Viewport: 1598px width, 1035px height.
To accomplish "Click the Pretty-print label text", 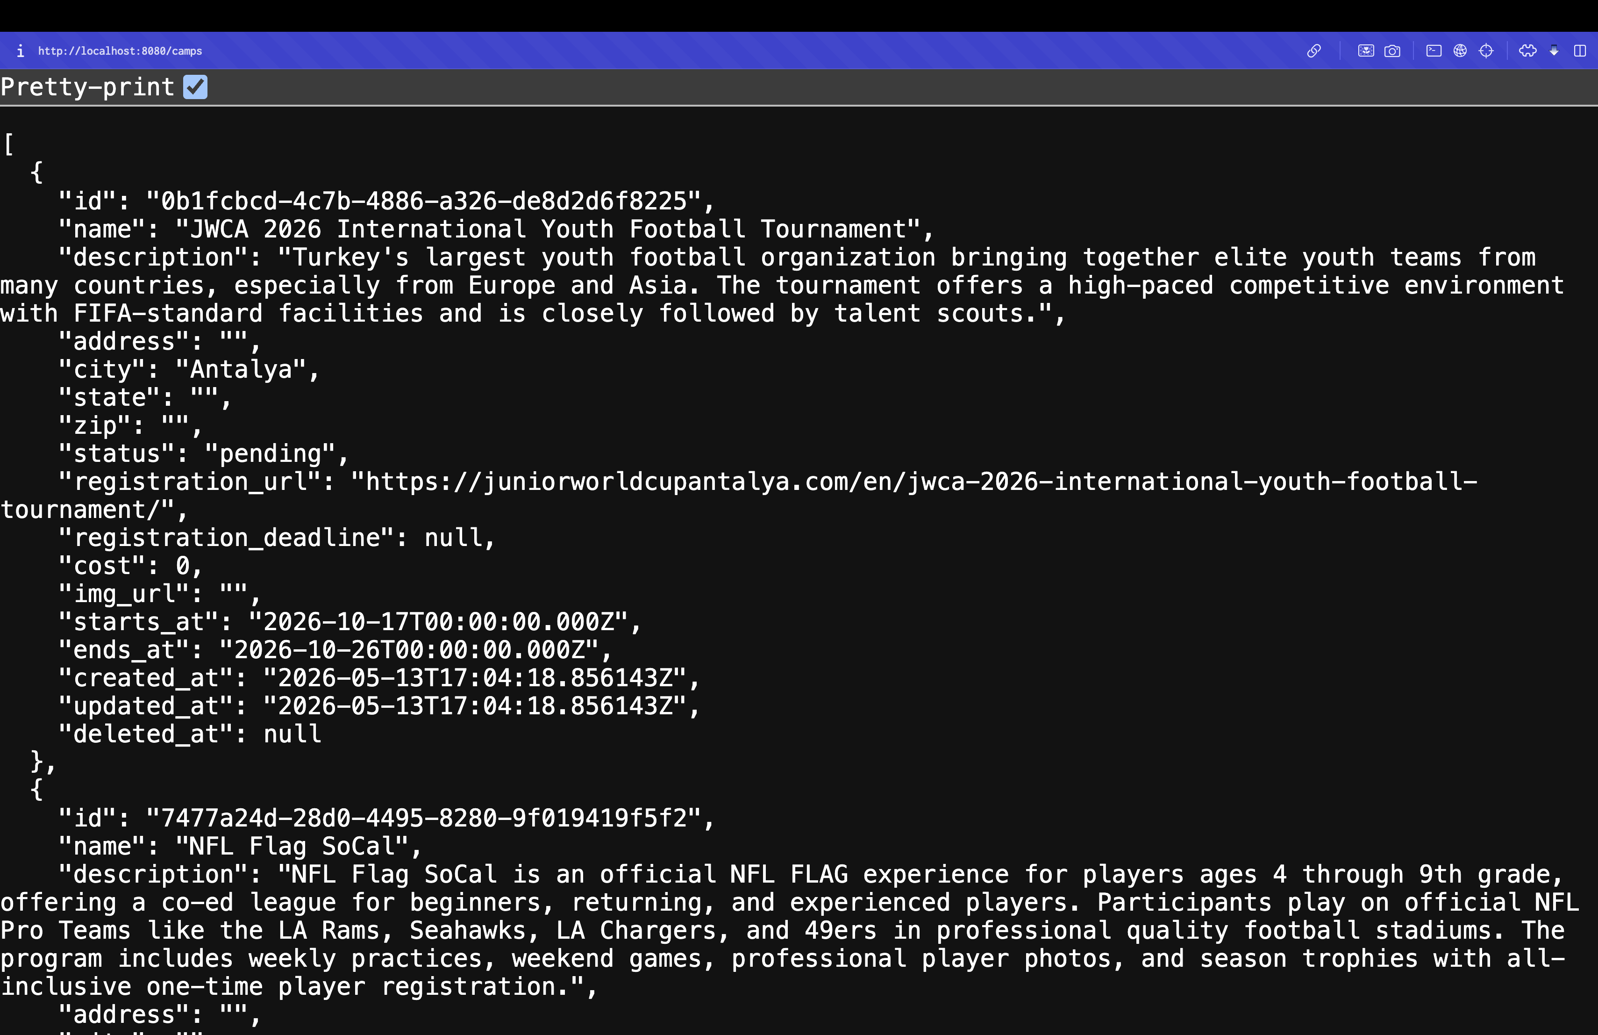I will 87,87.
